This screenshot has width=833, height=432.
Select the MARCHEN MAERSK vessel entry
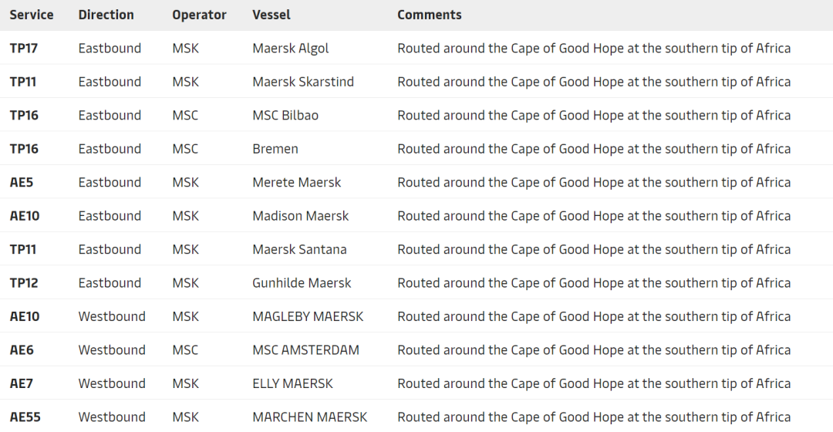coord(309,417)
